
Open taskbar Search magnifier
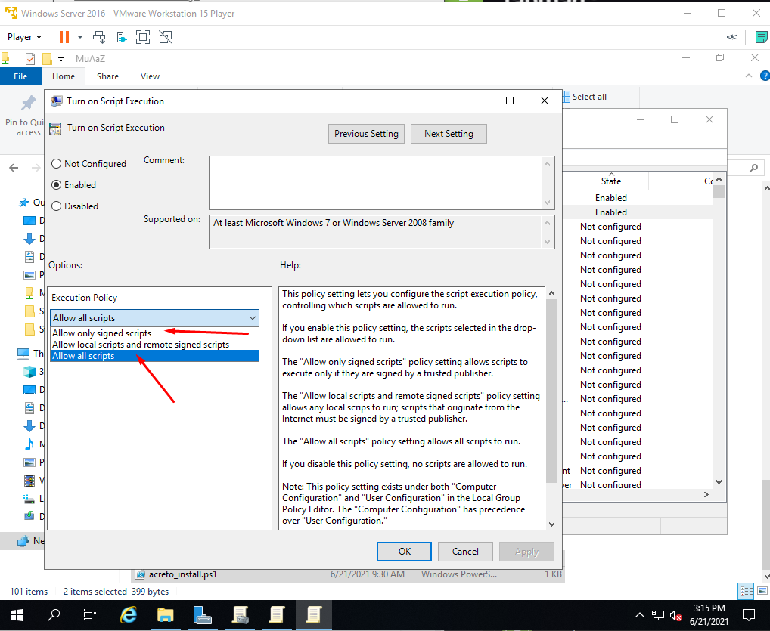(54, 615)
